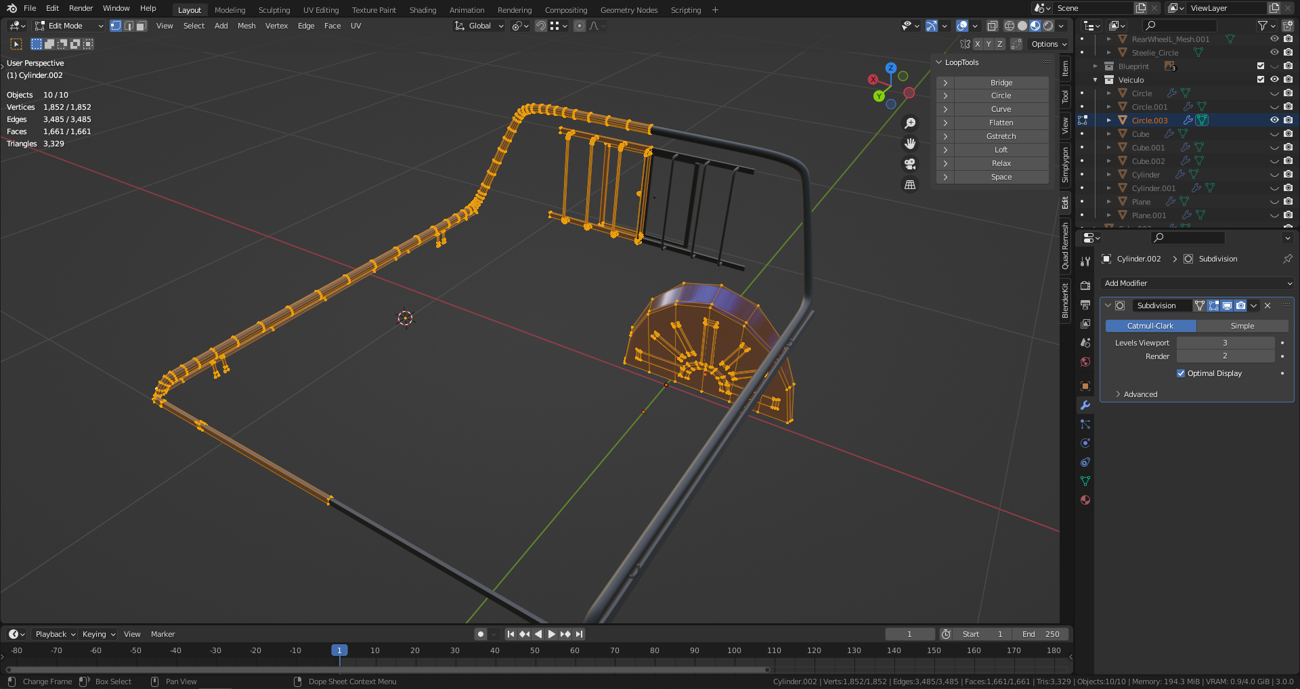Toggle auto keying record button
1300x689 pixels.
tap(481, 634)
